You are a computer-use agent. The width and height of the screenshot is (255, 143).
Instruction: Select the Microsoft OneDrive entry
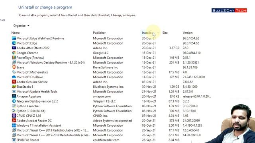29,77
